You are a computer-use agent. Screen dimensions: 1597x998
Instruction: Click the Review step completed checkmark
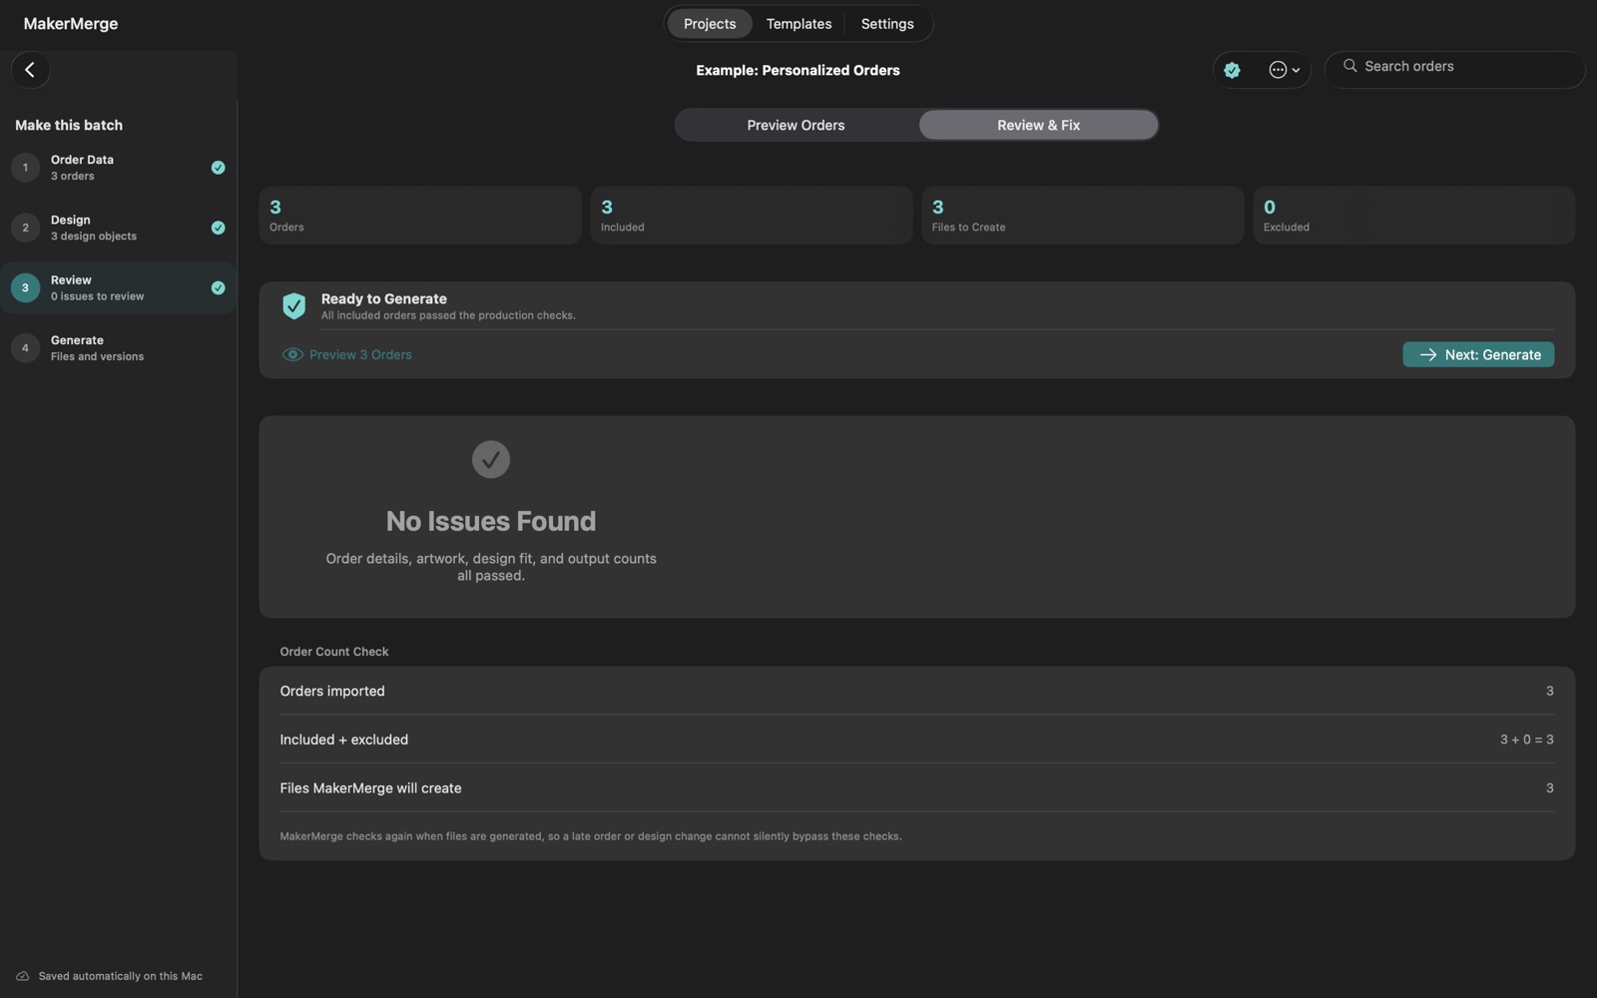click(218, 287)
